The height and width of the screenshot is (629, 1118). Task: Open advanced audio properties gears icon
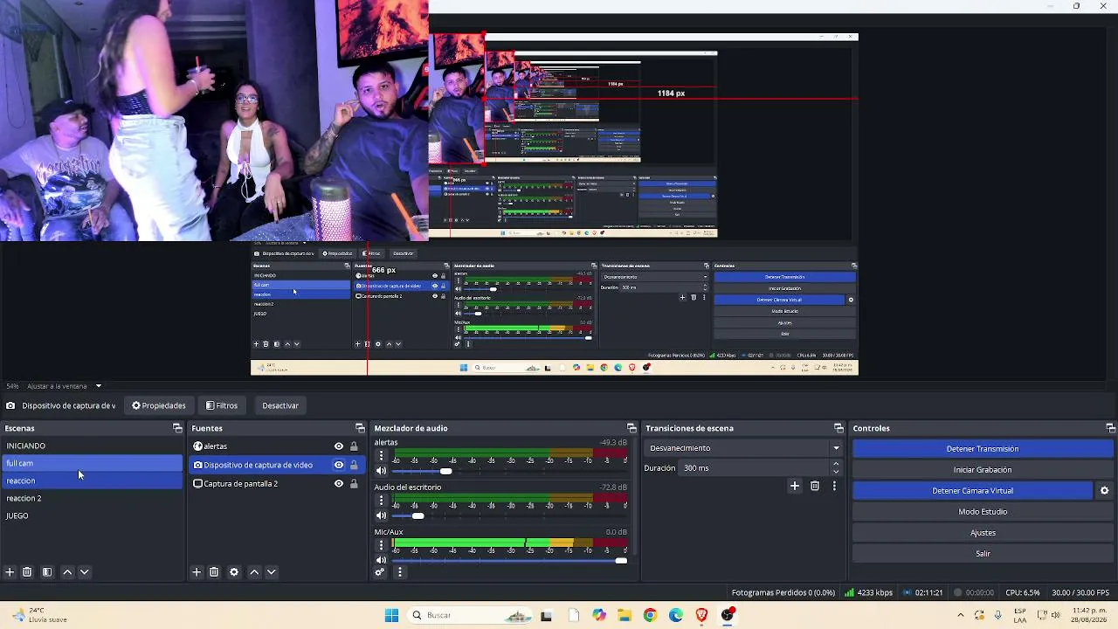pyautogui.click(x=380, y=572)
